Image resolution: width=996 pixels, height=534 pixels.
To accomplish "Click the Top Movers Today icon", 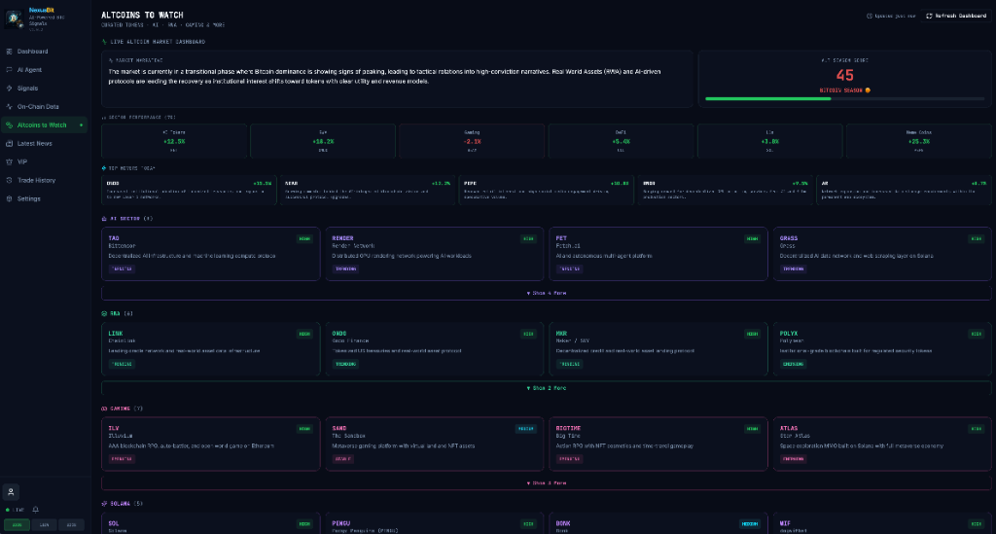I will pyautogui.click(x=104, y=168).
